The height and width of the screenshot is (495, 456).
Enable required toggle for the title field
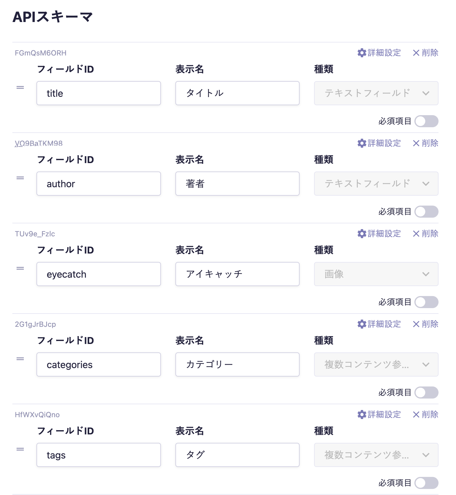(x=426, y=121)
